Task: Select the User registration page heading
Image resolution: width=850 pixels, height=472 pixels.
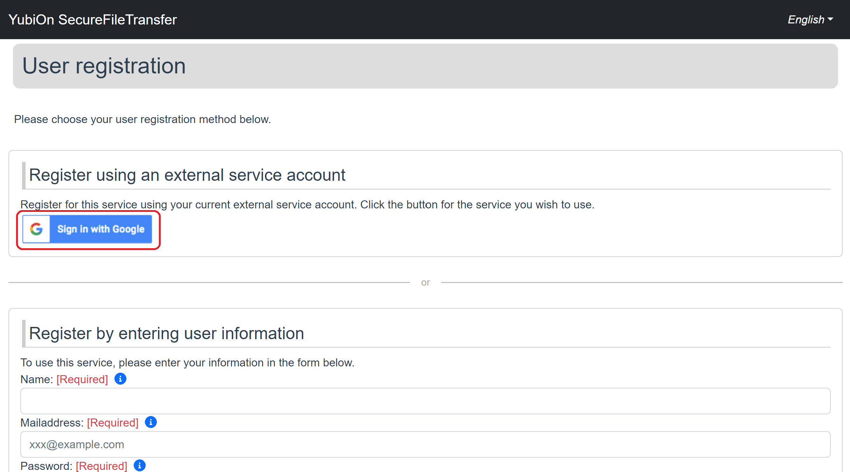Action: pyautogui.click(x=104, y=66)
